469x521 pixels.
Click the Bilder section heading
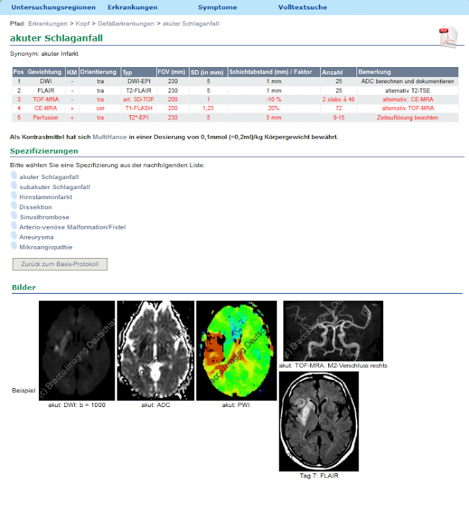23,288
